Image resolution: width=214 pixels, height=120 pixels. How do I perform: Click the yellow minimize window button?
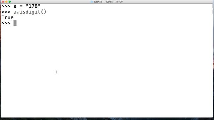(6, 2)
